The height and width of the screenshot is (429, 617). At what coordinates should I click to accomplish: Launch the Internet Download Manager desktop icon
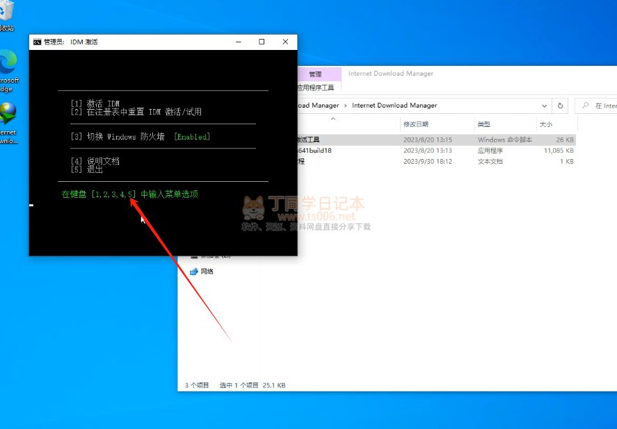tap(8, 124)
